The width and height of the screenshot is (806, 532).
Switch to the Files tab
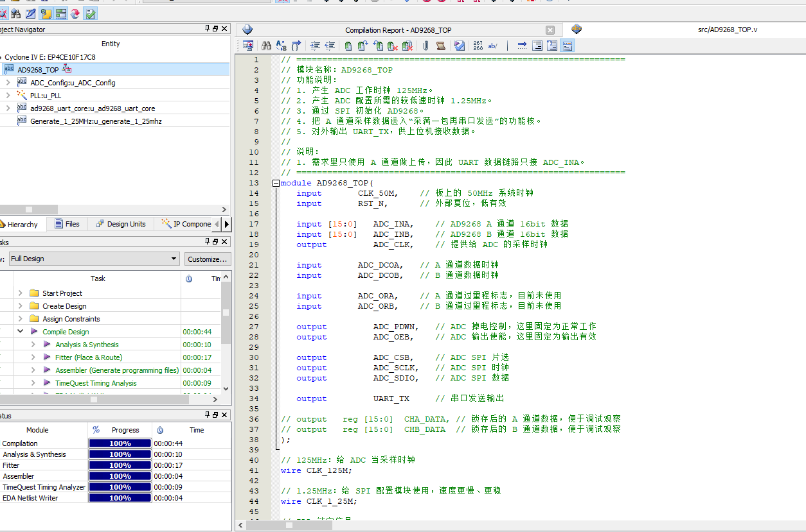[x=67, y=224]
